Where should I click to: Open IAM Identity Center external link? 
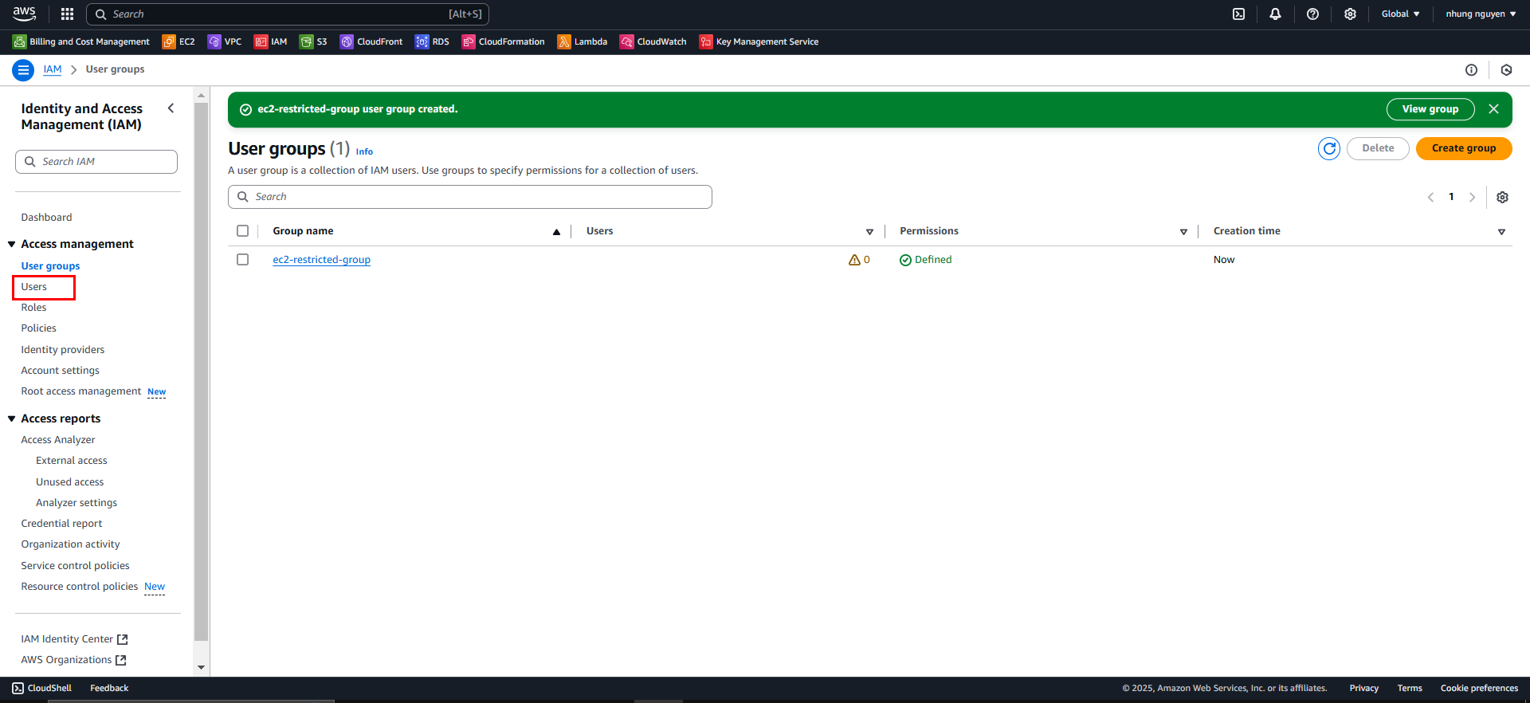74,639
